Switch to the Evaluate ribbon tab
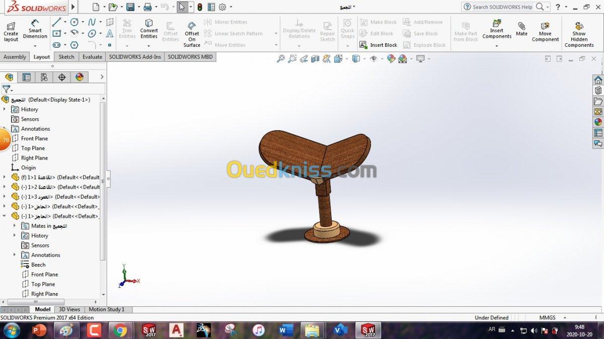604x339 pixels. (92, 57)
